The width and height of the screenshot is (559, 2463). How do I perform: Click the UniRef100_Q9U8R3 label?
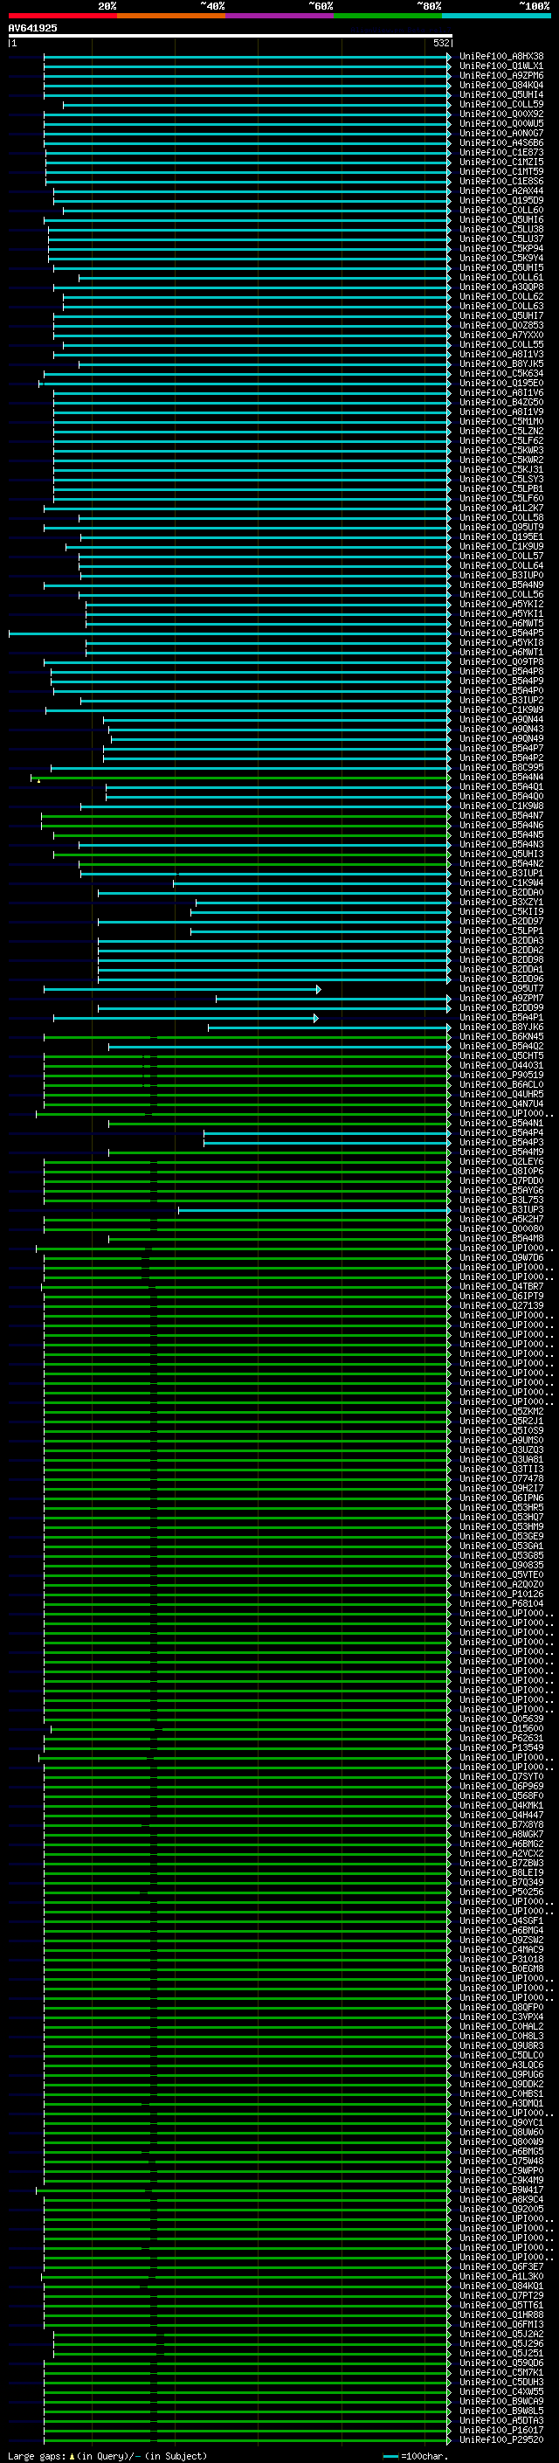pyautogui.click(x=501, y=2045)
